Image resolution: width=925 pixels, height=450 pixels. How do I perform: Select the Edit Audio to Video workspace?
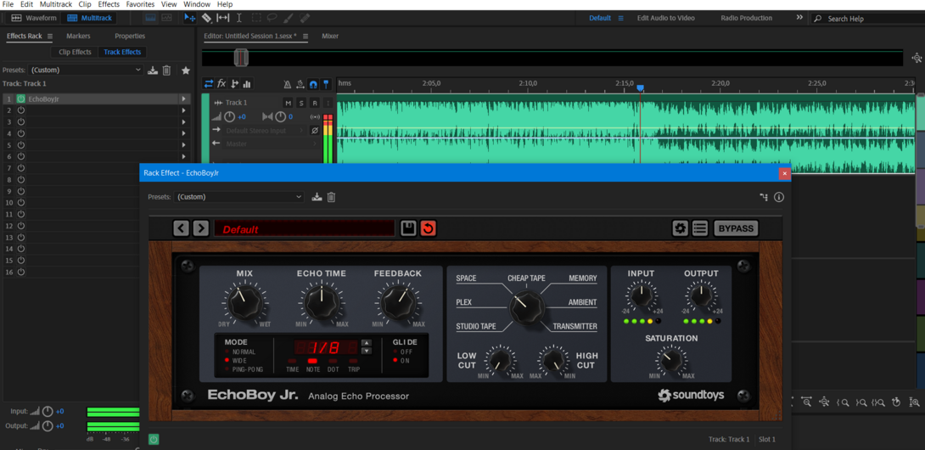pos(665,19)
